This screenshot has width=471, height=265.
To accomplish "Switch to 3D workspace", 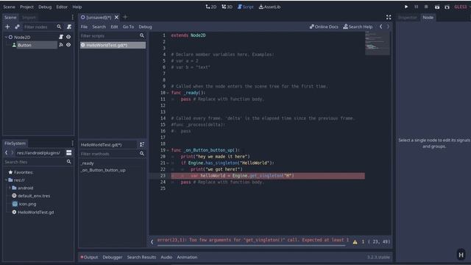I will 227,7.
